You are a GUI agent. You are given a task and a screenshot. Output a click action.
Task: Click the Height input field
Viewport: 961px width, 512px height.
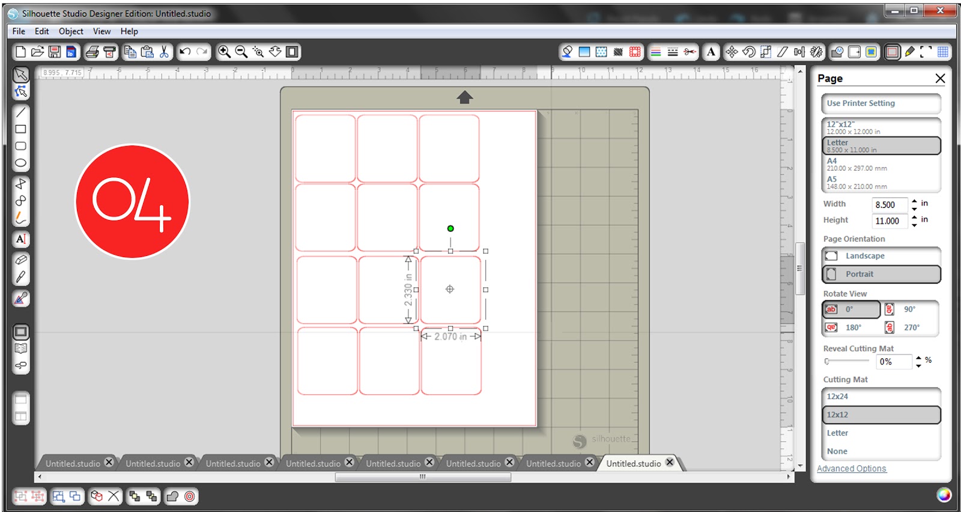click(890, 221)
